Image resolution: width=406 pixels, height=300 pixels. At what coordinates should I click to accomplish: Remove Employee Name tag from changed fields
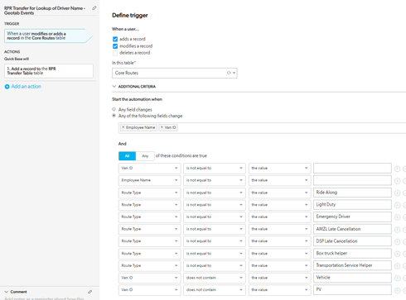click(123, 127)
